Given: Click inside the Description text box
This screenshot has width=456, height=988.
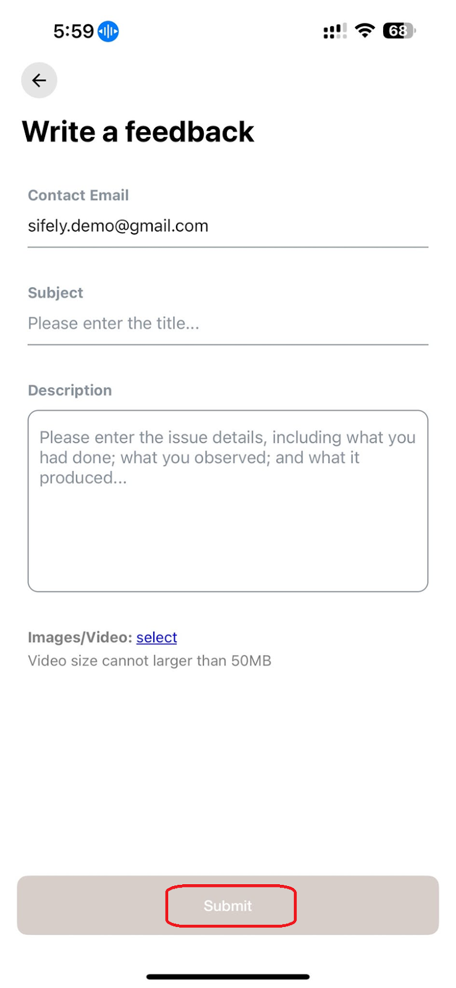Looking at the screenshot, I should click(x=228, y=501).
